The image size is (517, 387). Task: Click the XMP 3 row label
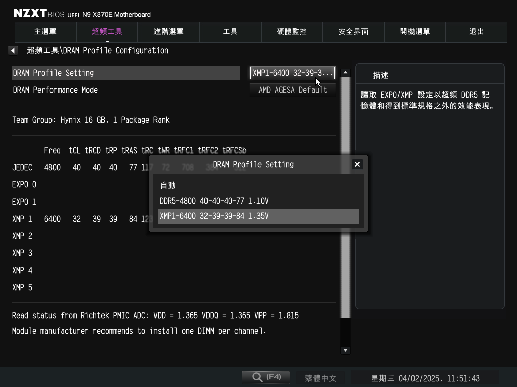click(22, 253)
